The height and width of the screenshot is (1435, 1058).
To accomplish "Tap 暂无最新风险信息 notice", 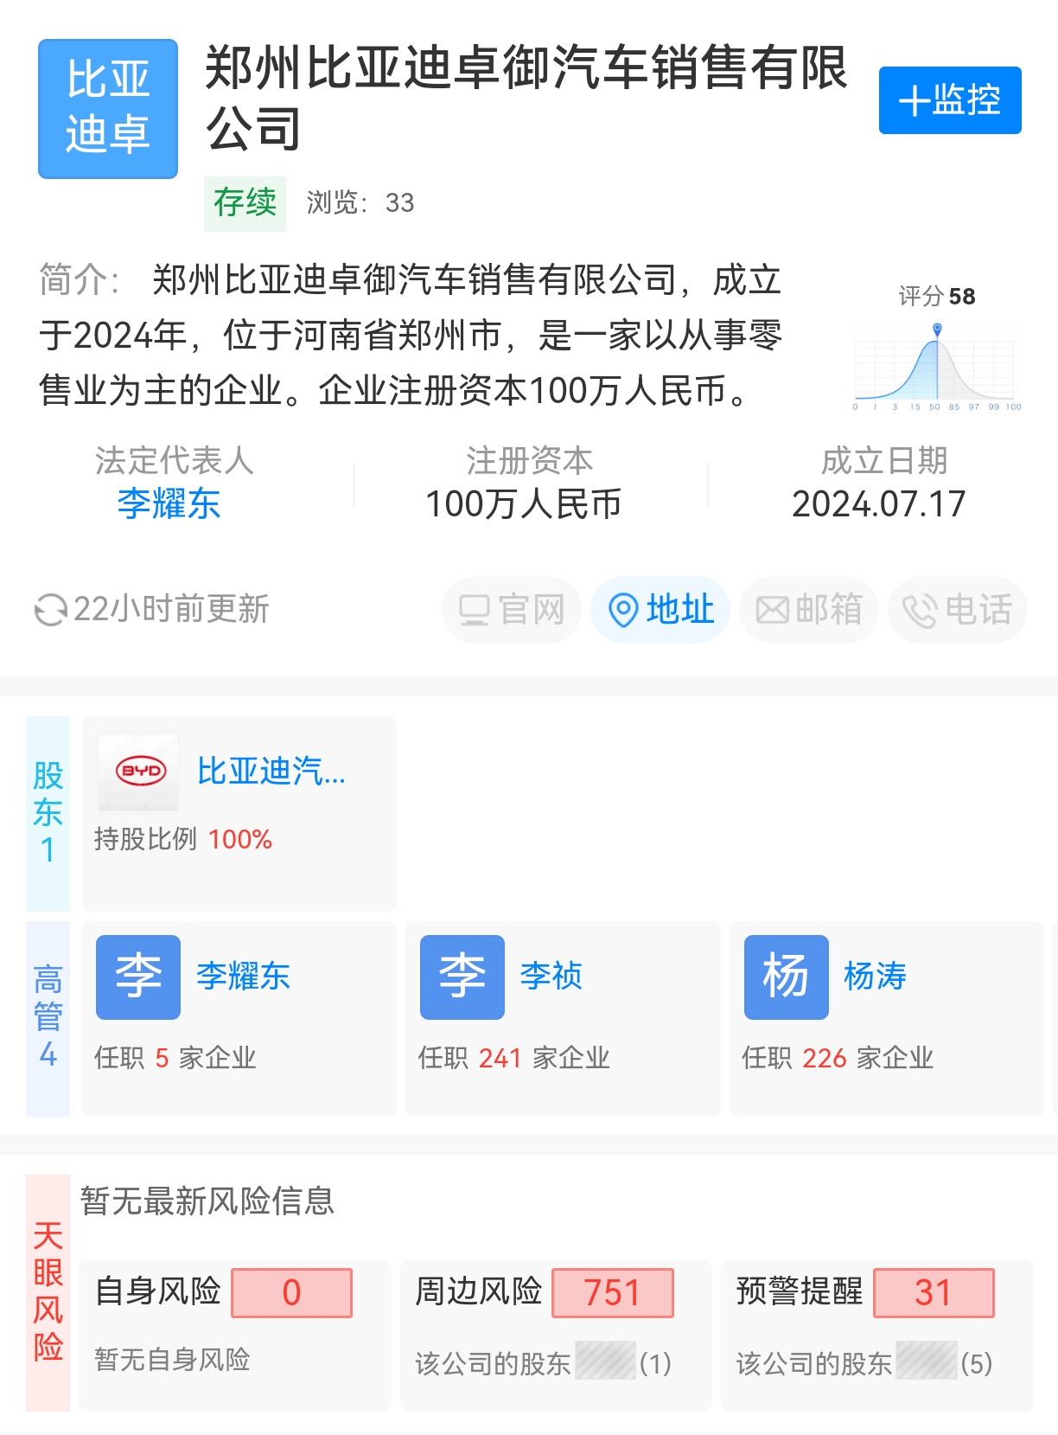I will (x=207, y=1201).
